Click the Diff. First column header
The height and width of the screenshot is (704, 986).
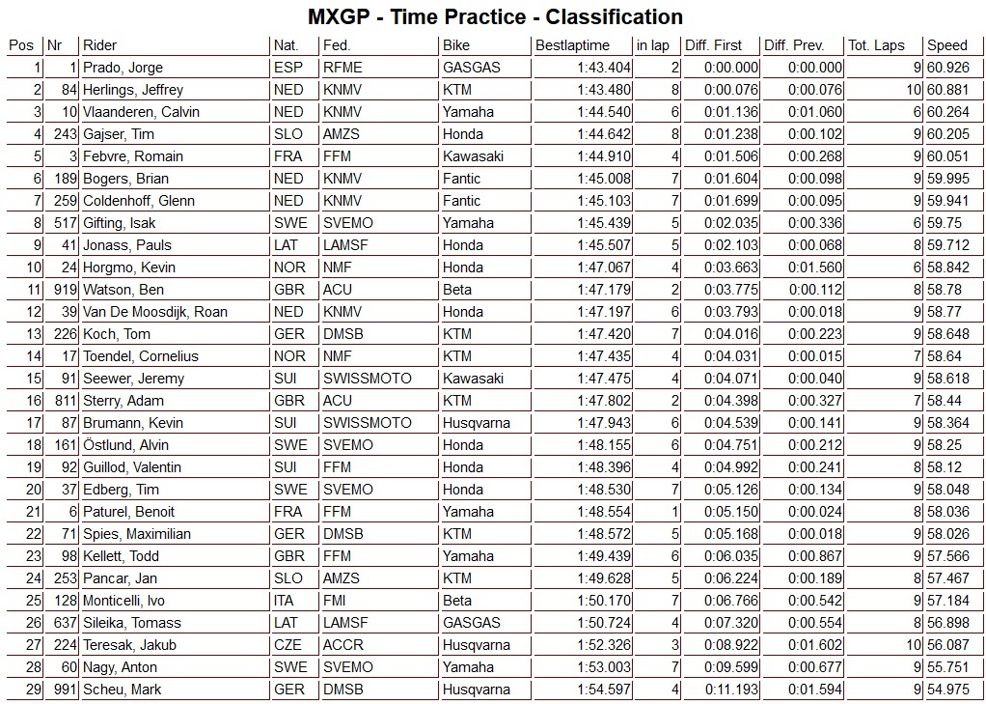pos(714,45)
